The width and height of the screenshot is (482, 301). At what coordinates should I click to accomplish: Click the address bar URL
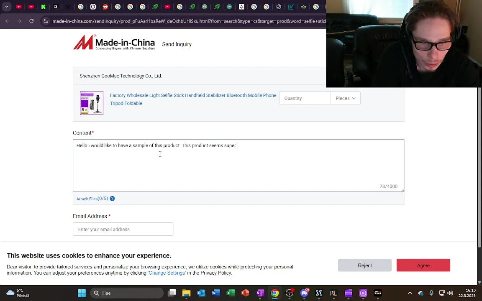point(189,21)
